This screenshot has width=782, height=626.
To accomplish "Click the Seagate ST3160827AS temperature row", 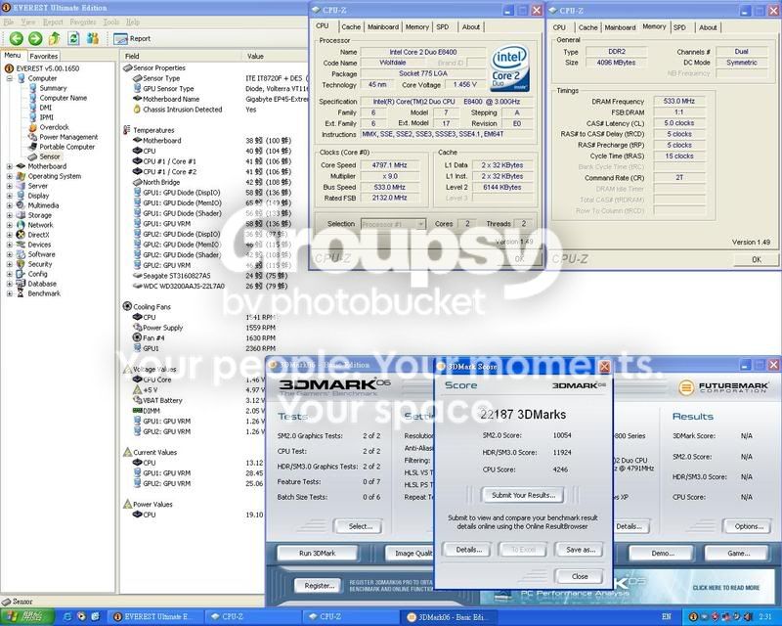I will click(x=210, y=276).
